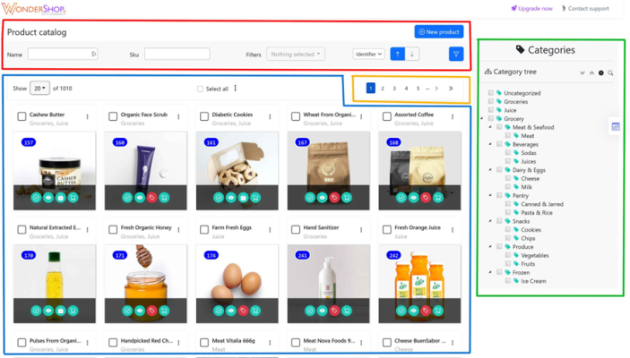This screenshot has width=630, height=358.
Task: Tick the Diabetic Cookies product checkbox
Action: coord(204,116)
